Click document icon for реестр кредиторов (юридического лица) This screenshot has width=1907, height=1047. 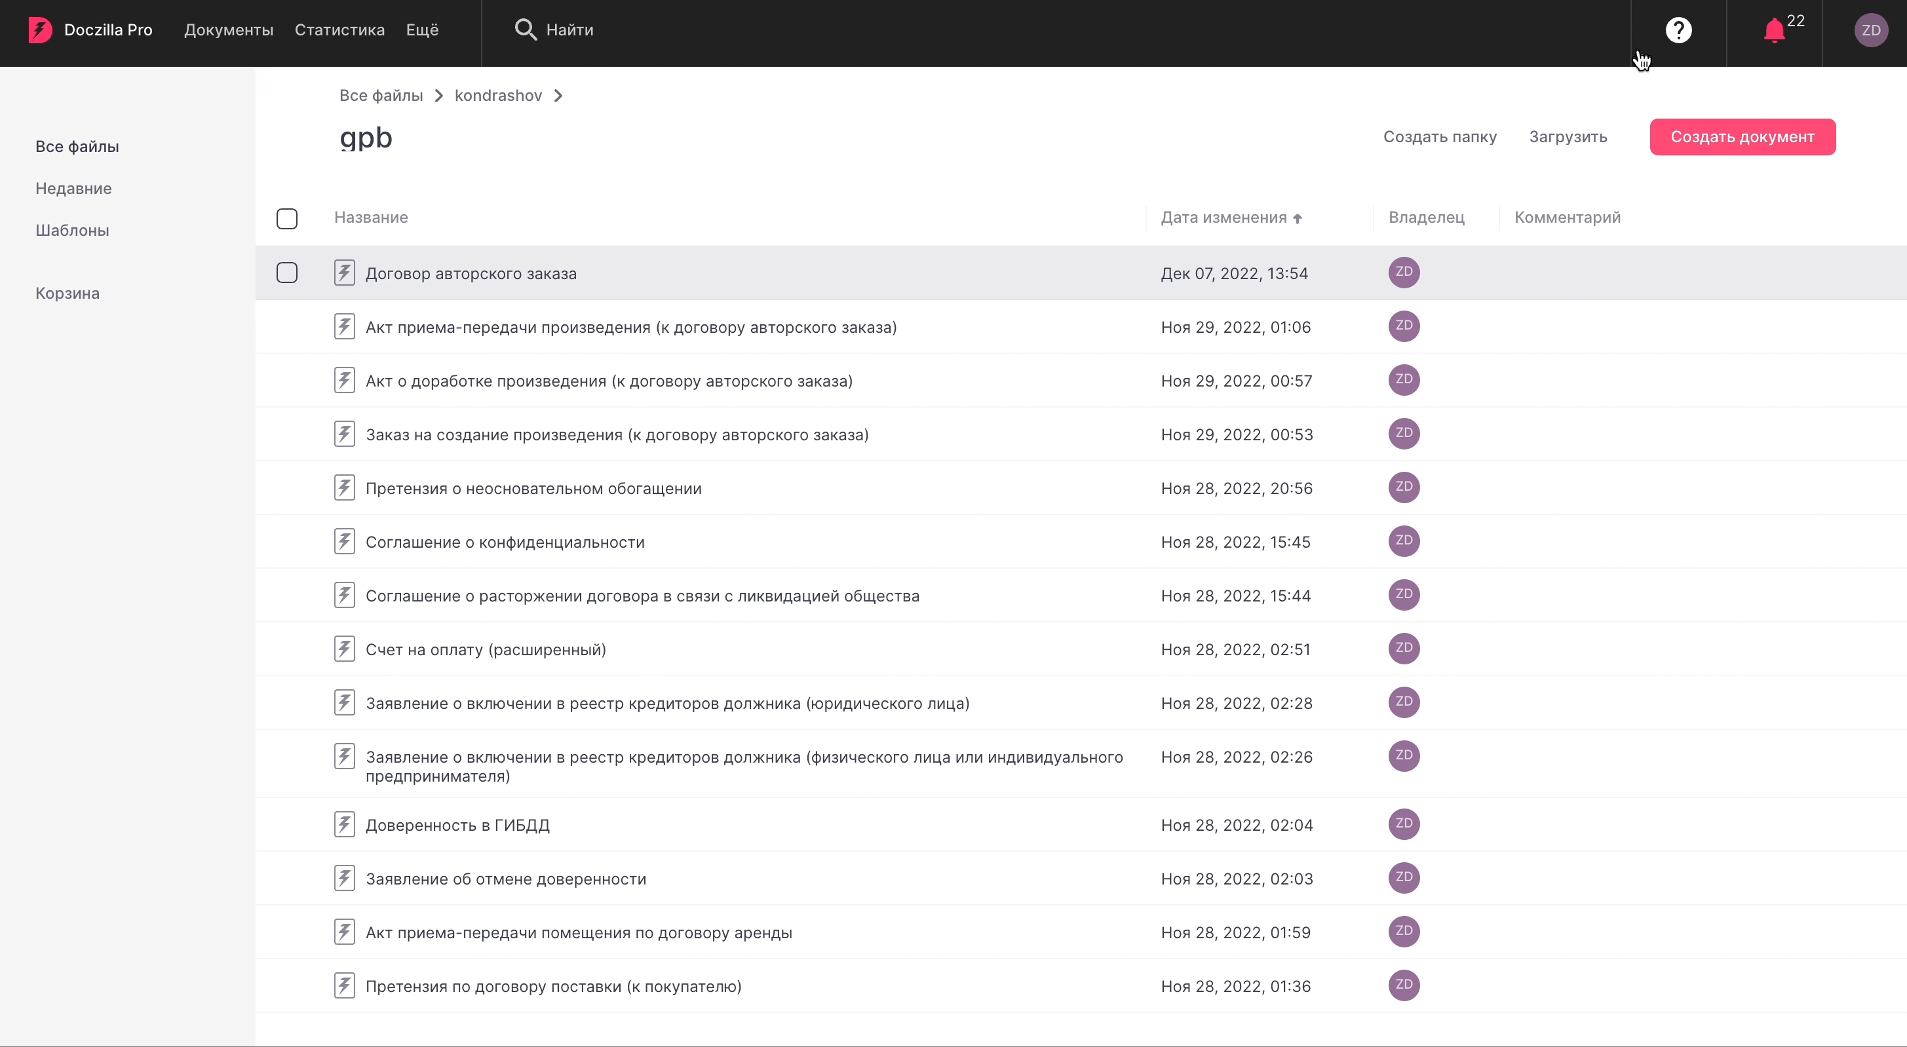[x=344, y=702]
